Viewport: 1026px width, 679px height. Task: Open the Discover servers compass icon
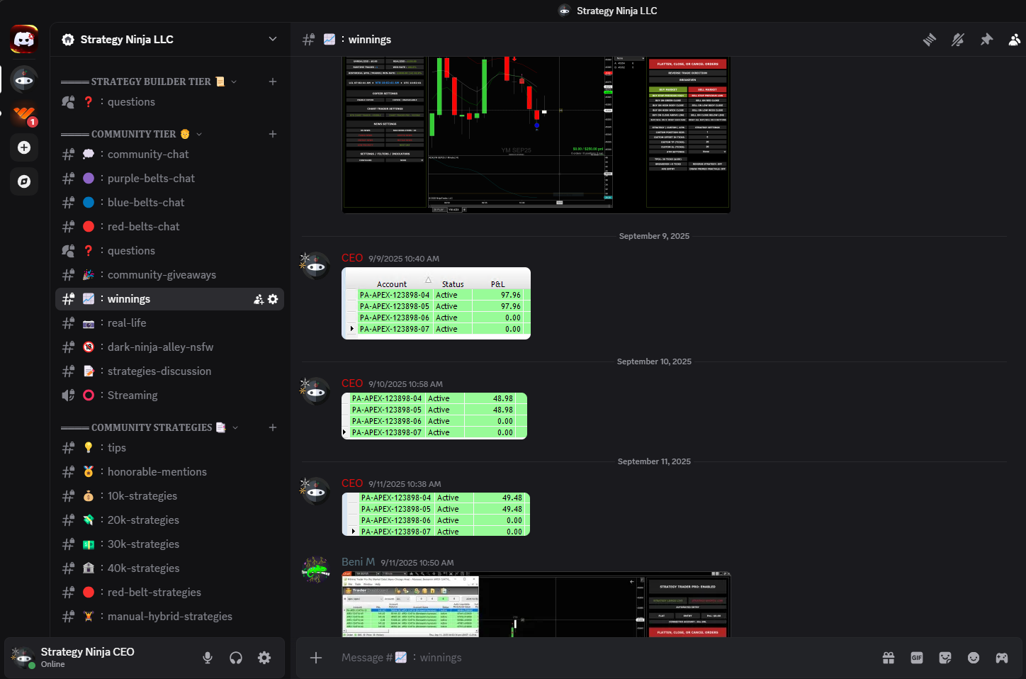click(x=23, y=181)
